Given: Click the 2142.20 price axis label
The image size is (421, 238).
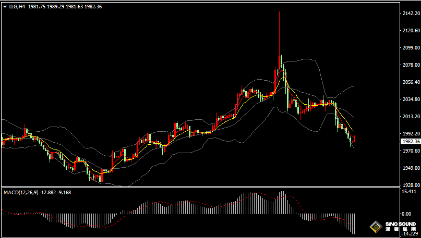Looking at the screenshot, I should point(411,14).
